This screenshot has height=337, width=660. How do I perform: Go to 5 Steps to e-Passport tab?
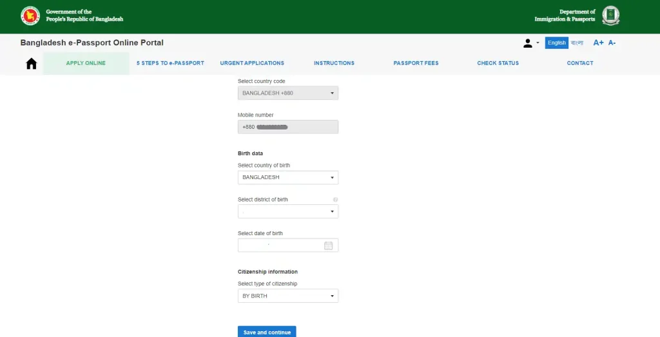(x=170, y=63)
